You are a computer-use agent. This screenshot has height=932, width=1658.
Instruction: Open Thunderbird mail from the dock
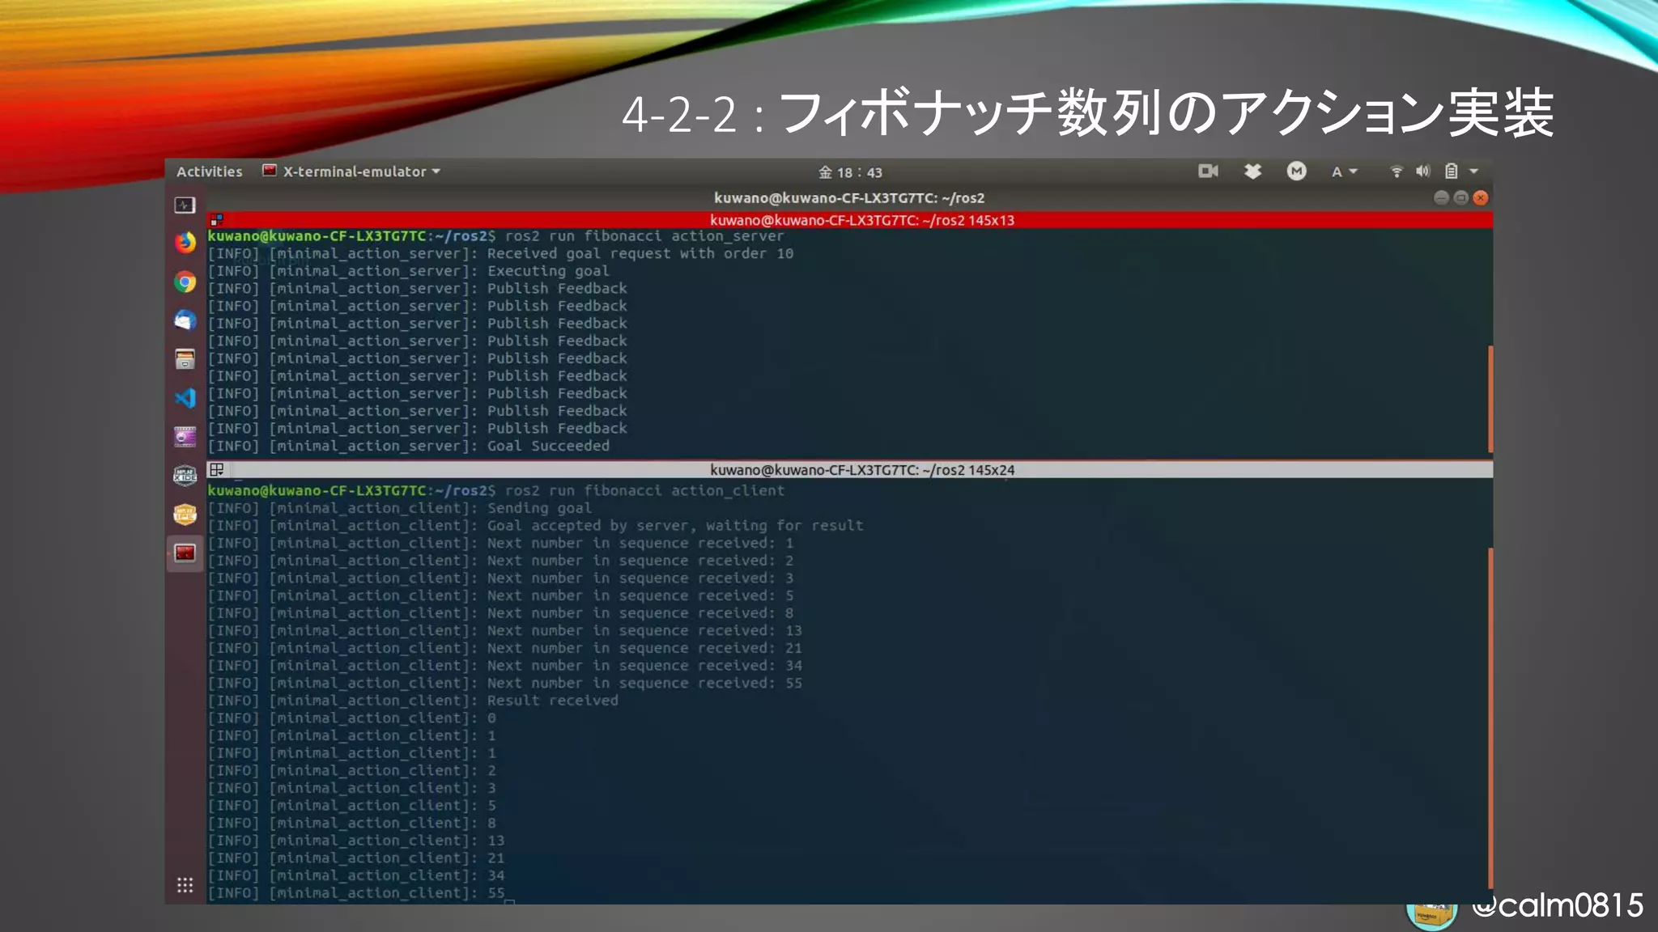tap(185, 320)
